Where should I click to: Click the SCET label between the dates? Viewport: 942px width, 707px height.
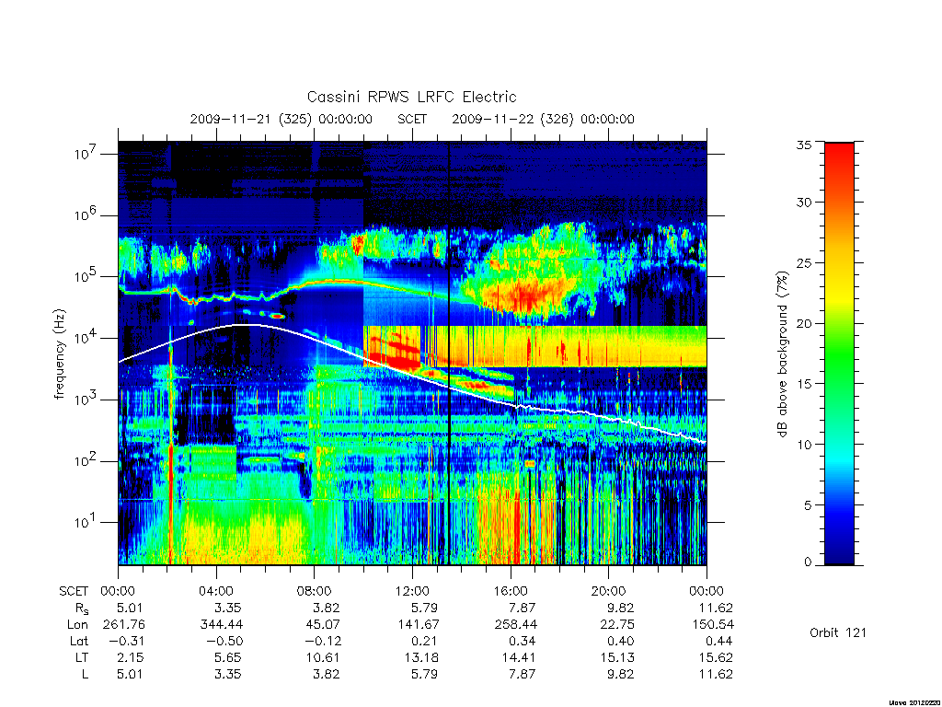(x=412, y=119)
